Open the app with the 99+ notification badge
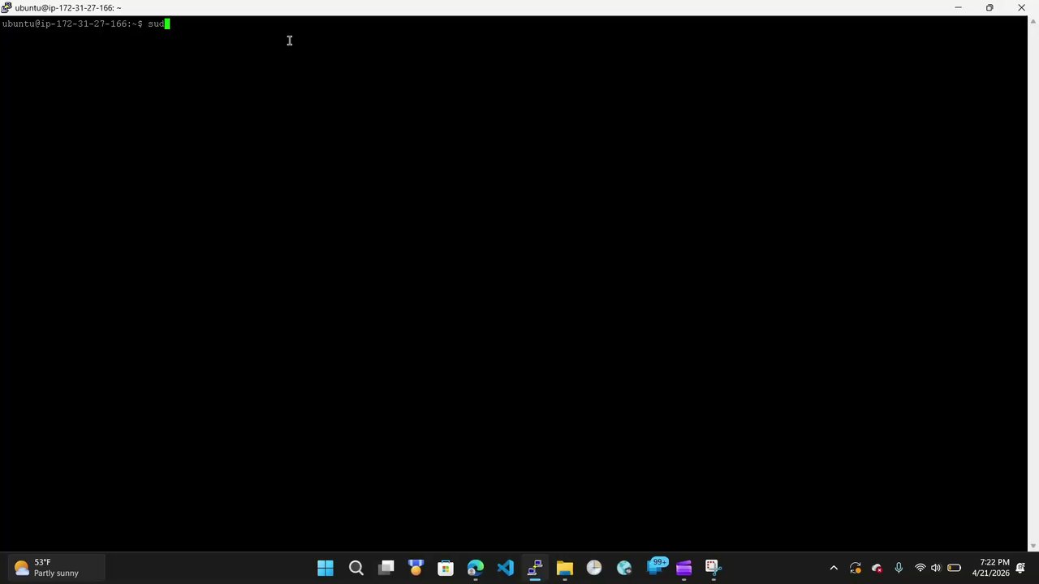Screen dimensions: 1039x584 (656, 568)
